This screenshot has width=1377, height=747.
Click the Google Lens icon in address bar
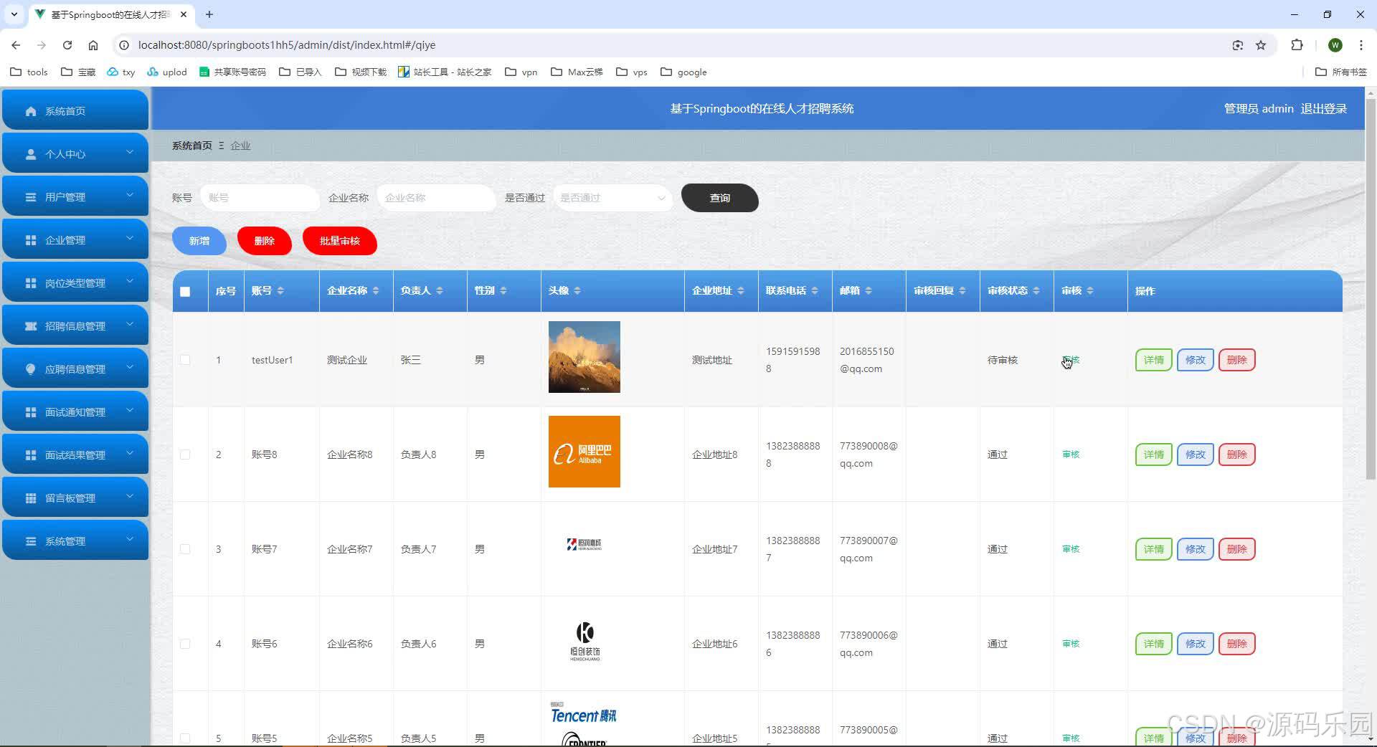click(x=1237, y=44)
